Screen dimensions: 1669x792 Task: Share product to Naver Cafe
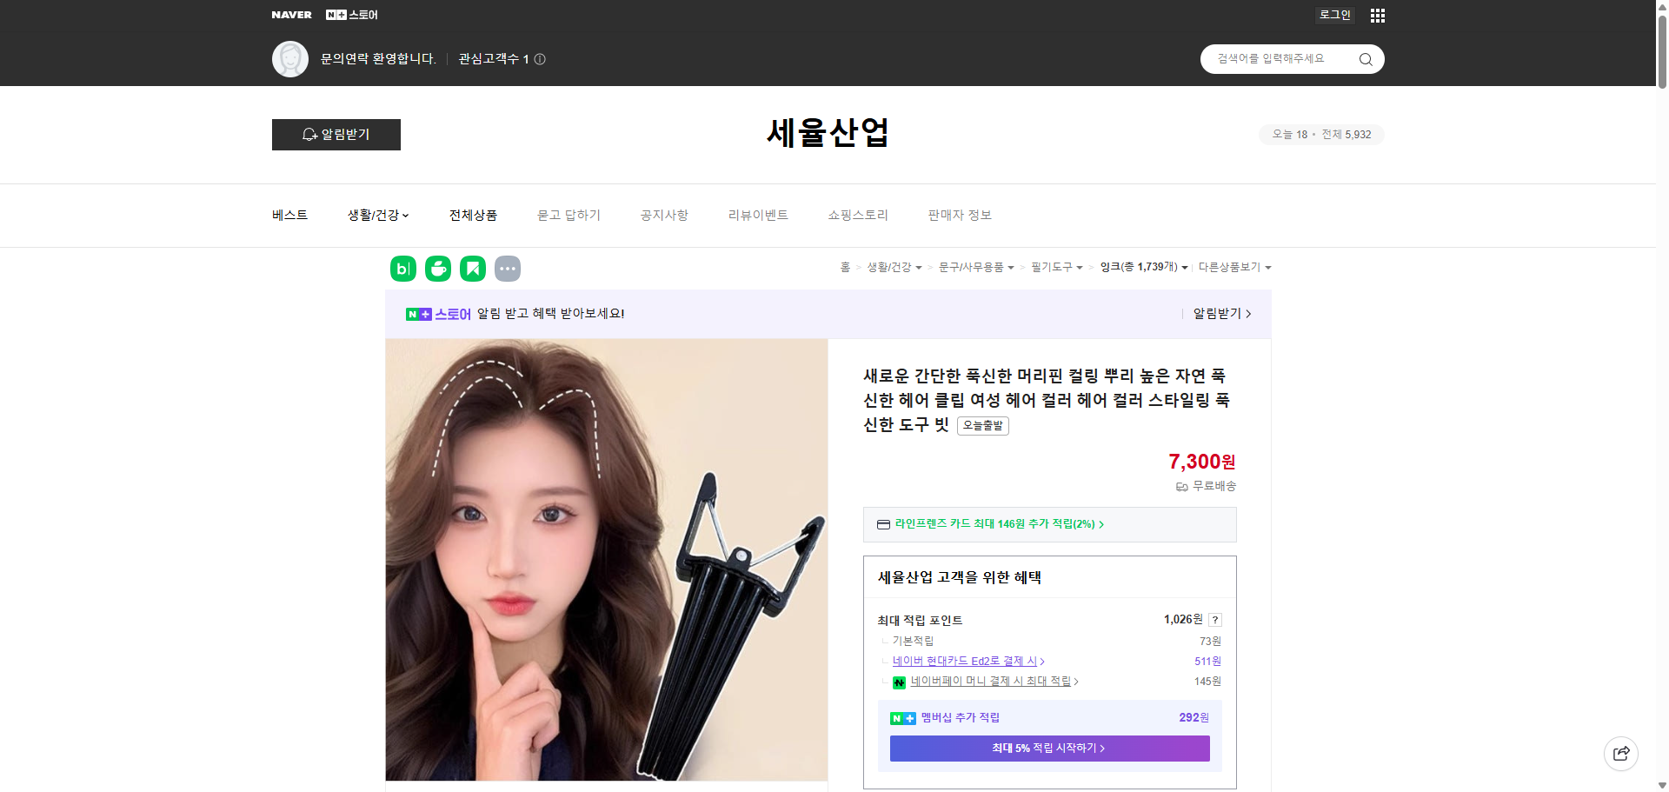(437, 269)
